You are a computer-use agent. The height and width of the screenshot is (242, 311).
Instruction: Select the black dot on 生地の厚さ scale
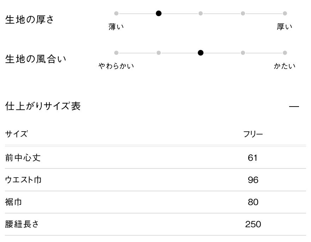click(x=159, y=13)
